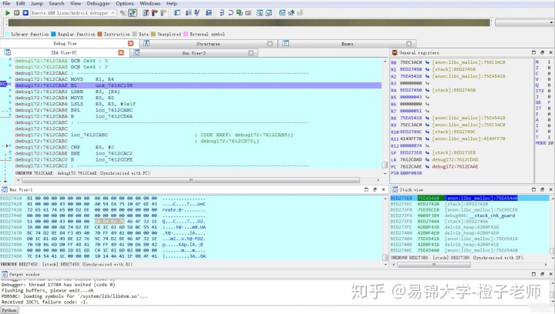Image resolution: width=555 pixels, height=314 pixels.
Task: Close the Debug View tab
Action: (x=130, y=43)
